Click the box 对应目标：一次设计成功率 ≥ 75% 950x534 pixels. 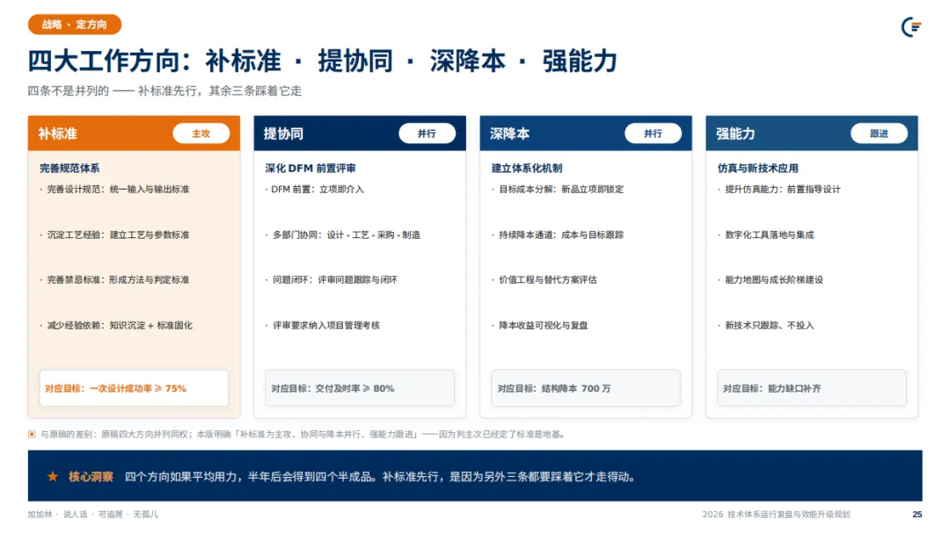coord(134,388)
